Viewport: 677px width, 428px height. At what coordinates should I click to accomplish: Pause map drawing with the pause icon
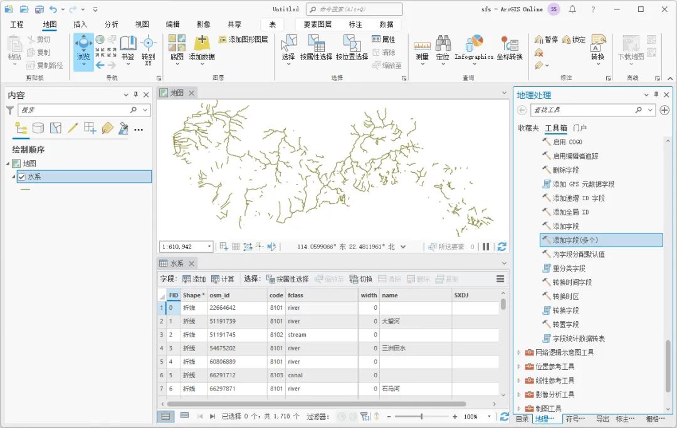click(x=486, y=247)
